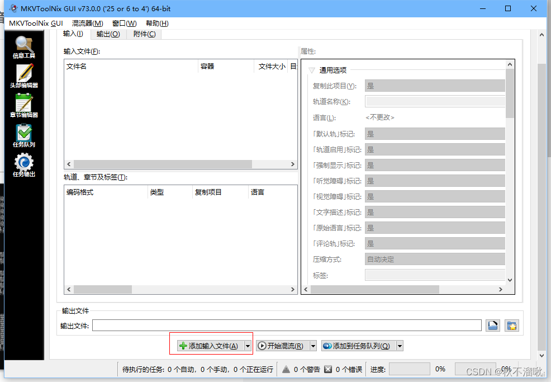Click 0 个警告 status text
The image size is (551, 382).
[307, 369]
